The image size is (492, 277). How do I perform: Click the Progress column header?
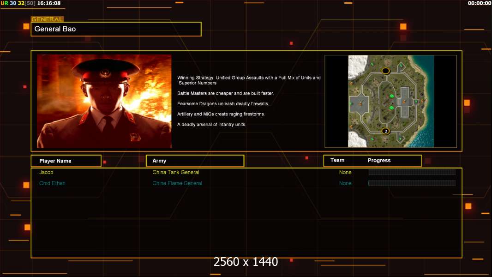(x=379, y=160)
